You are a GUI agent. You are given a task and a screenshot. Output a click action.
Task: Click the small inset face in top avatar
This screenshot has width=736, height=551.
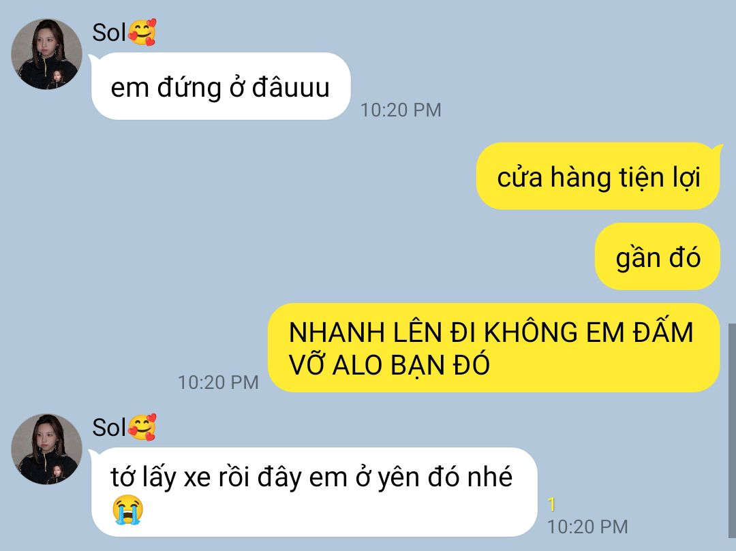(57, 78)
